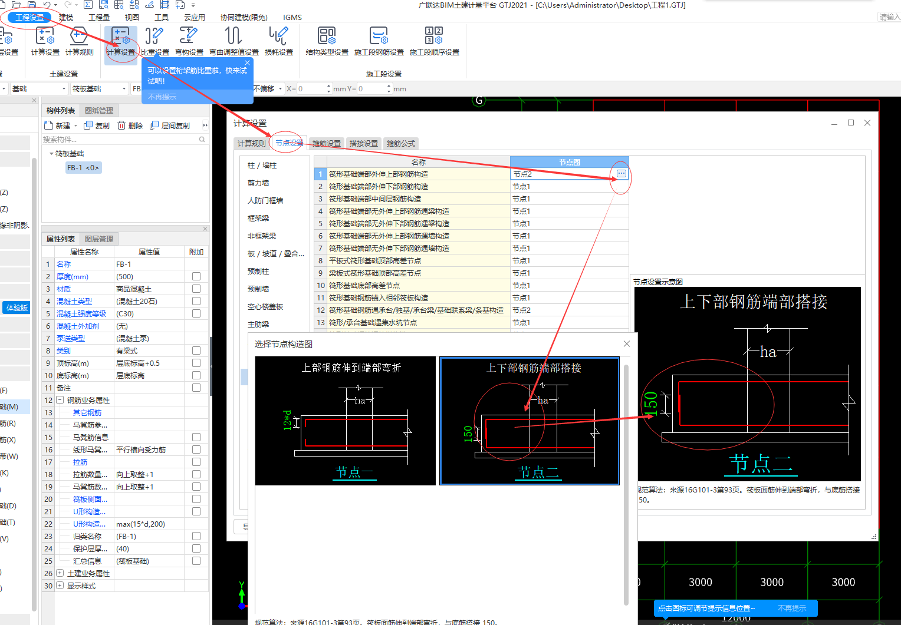Open file via folder icon in quick access bar
The image size is (901, 625).
pos(17,4)
